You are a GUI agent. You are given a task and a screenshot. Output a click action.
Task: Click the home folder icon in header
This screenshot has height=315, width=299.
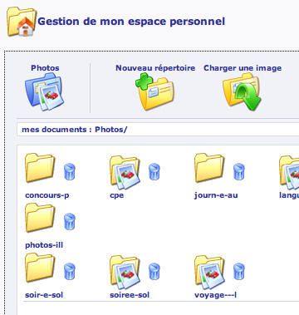coord(22,22)
